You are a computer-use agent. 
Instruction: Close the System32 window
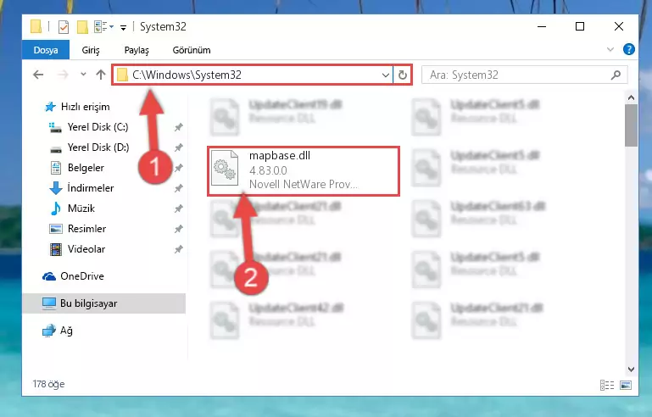click(x=619, y=27)
